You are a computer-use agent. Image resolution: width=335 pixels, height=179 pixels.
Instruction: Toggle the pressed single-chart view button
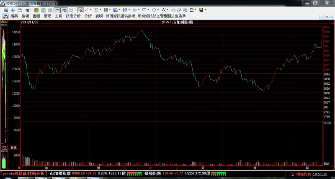click(57, 10)
